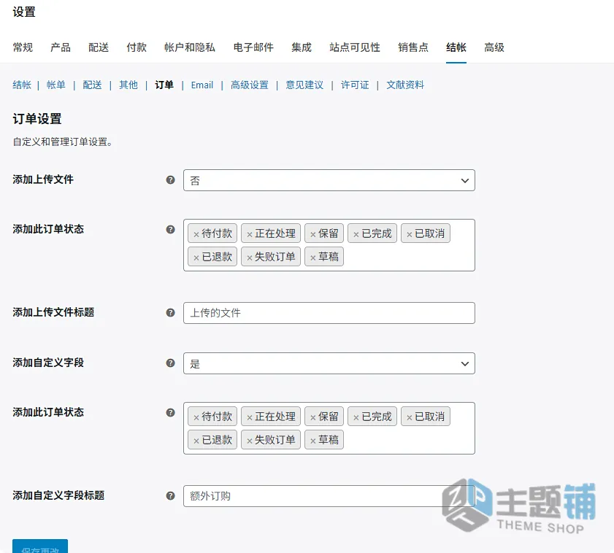Open help tooltip for 添加自定义字段标题

click(x=170, y=495)
